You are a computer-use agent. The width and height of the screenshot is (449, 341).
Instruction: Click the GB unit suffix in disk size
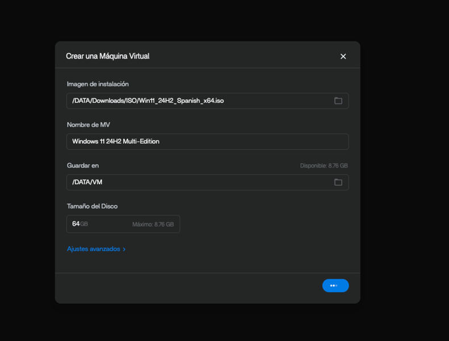coord(84,224)
